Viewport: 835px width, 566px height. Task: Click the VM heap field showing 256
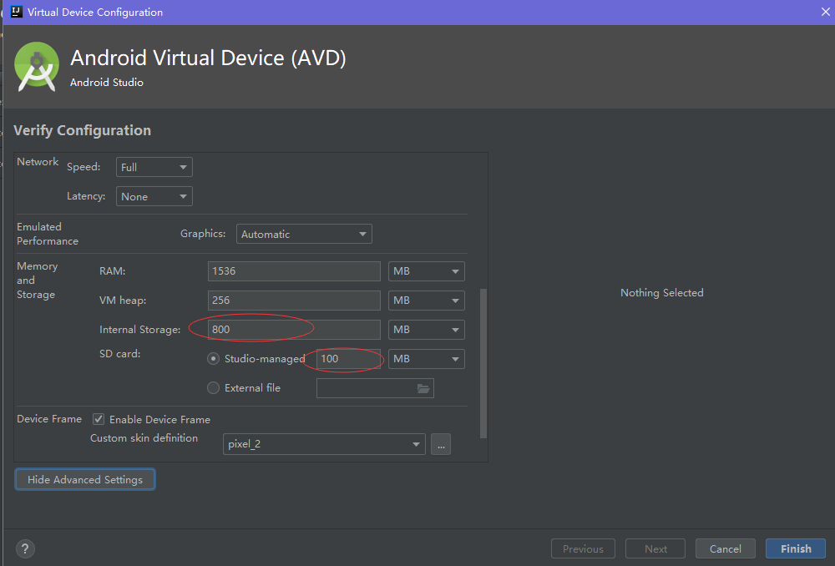click(x=294, y=301)
